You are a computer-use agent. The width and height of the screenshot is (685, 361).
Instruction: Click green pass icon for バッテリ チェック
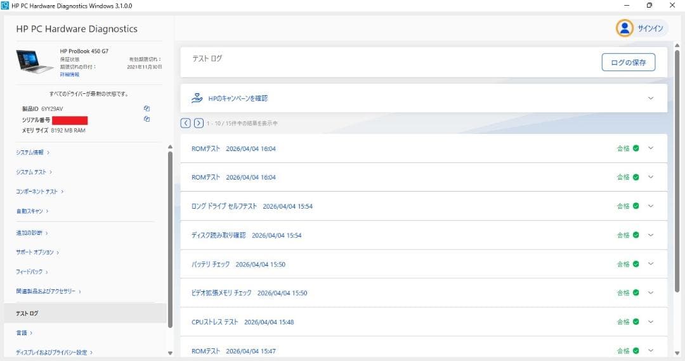[x=636, y=264]
